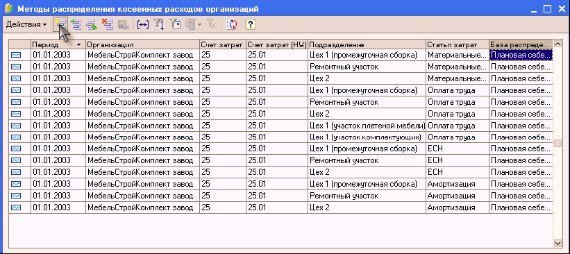Screen dimensions: 570x254
Task: Click scrollbar up arrow of the list
Action: tap(558, 44)
